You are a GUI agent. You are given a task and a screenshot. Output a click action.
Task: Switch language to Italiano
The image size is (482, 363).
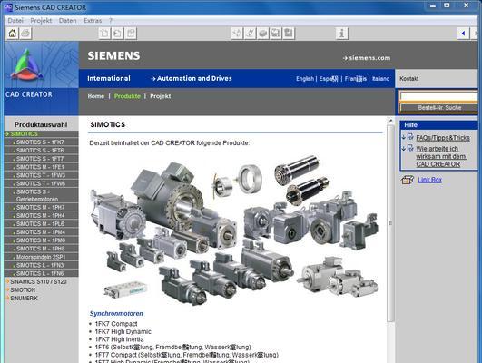tap(381, 79)
